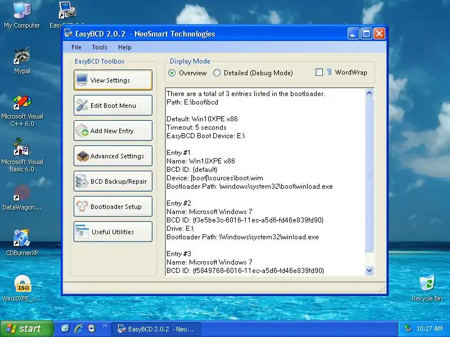Enable the WordWrap checkbox

coord(319,72)
